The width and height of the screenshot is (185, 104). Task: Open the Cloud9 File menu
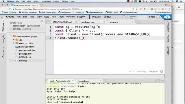click(x=18, y=17)
